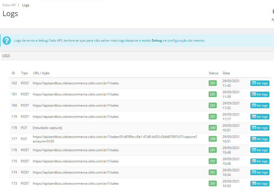Click the 200 status badge of log 177
This screenshot has width=274, height=189.
click(213, 139)
